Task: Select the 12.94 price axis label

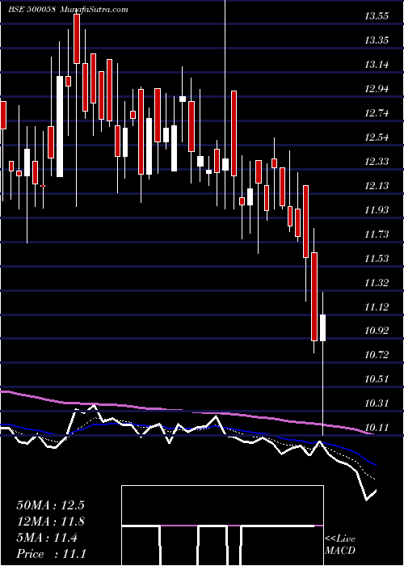Action: point(377,89)
